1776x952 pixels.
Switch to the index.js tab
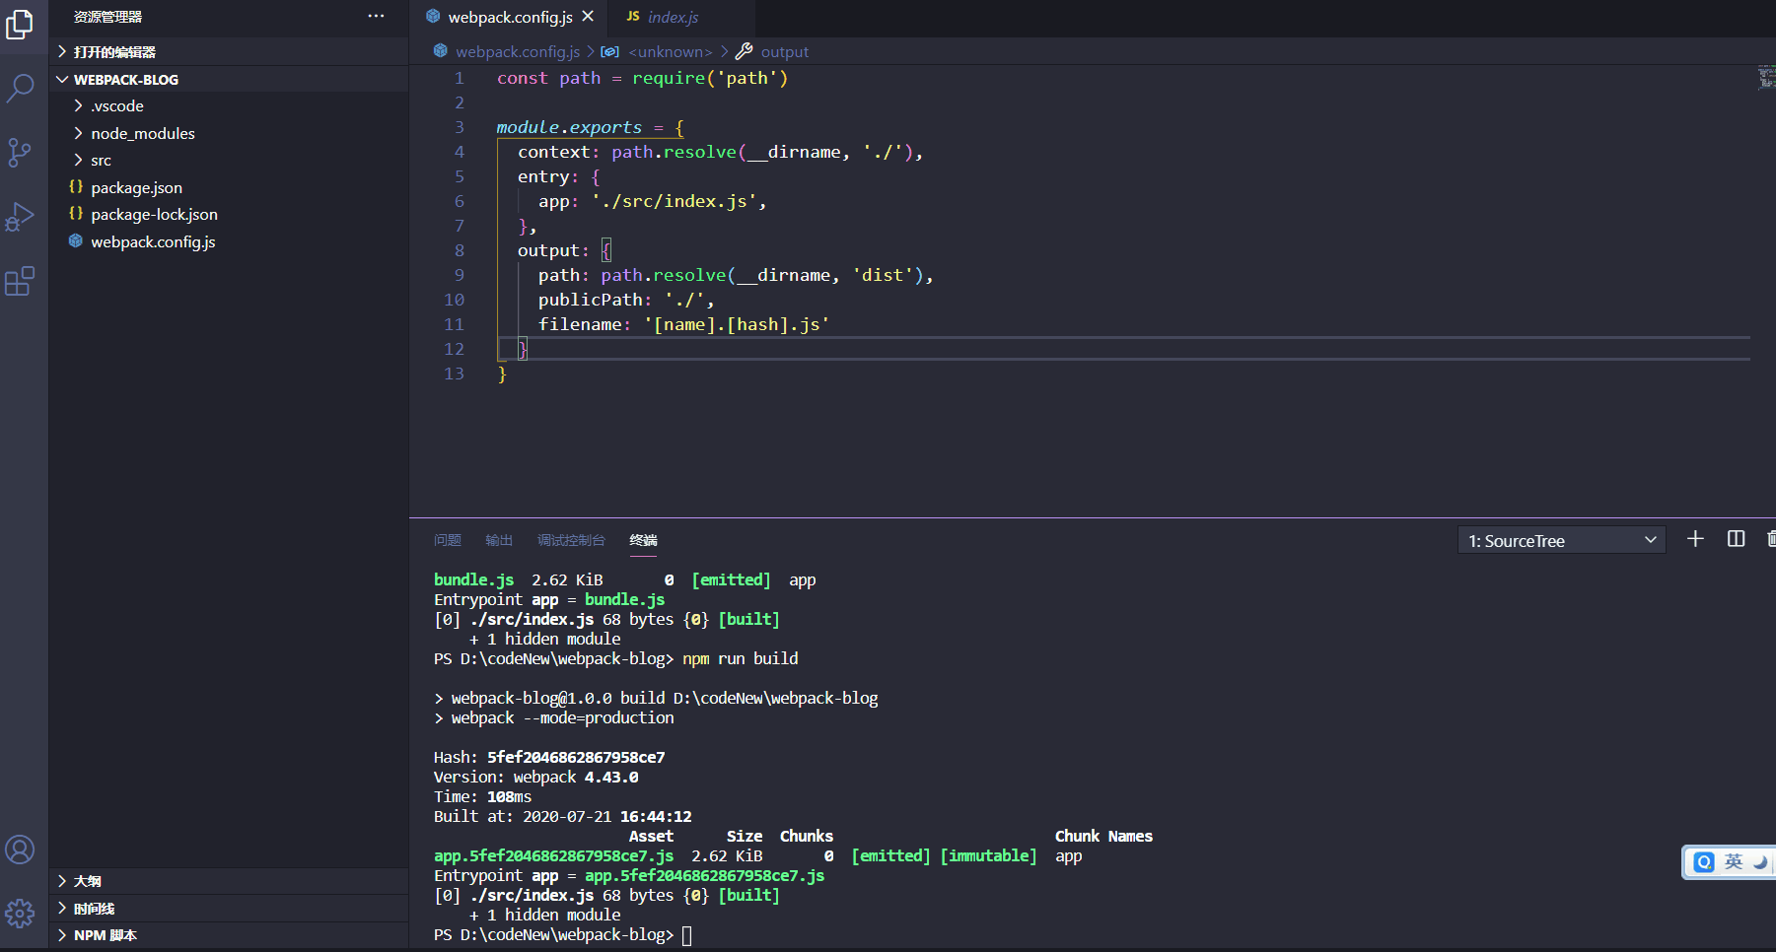click(675, 17)
